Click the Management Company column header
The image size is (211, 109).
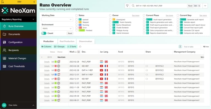click(185, 52)
